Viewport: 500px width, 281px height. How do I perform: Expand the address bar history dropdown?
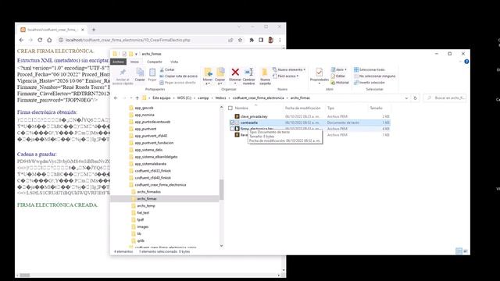point(406,98)
